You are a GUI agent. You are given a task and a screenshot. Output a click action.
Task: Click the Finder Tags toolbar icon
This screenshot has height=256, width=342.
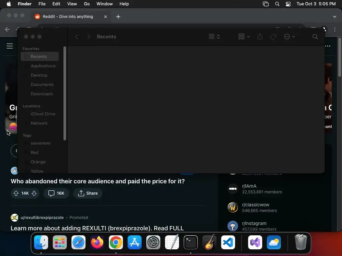click(x=273, y=37)
